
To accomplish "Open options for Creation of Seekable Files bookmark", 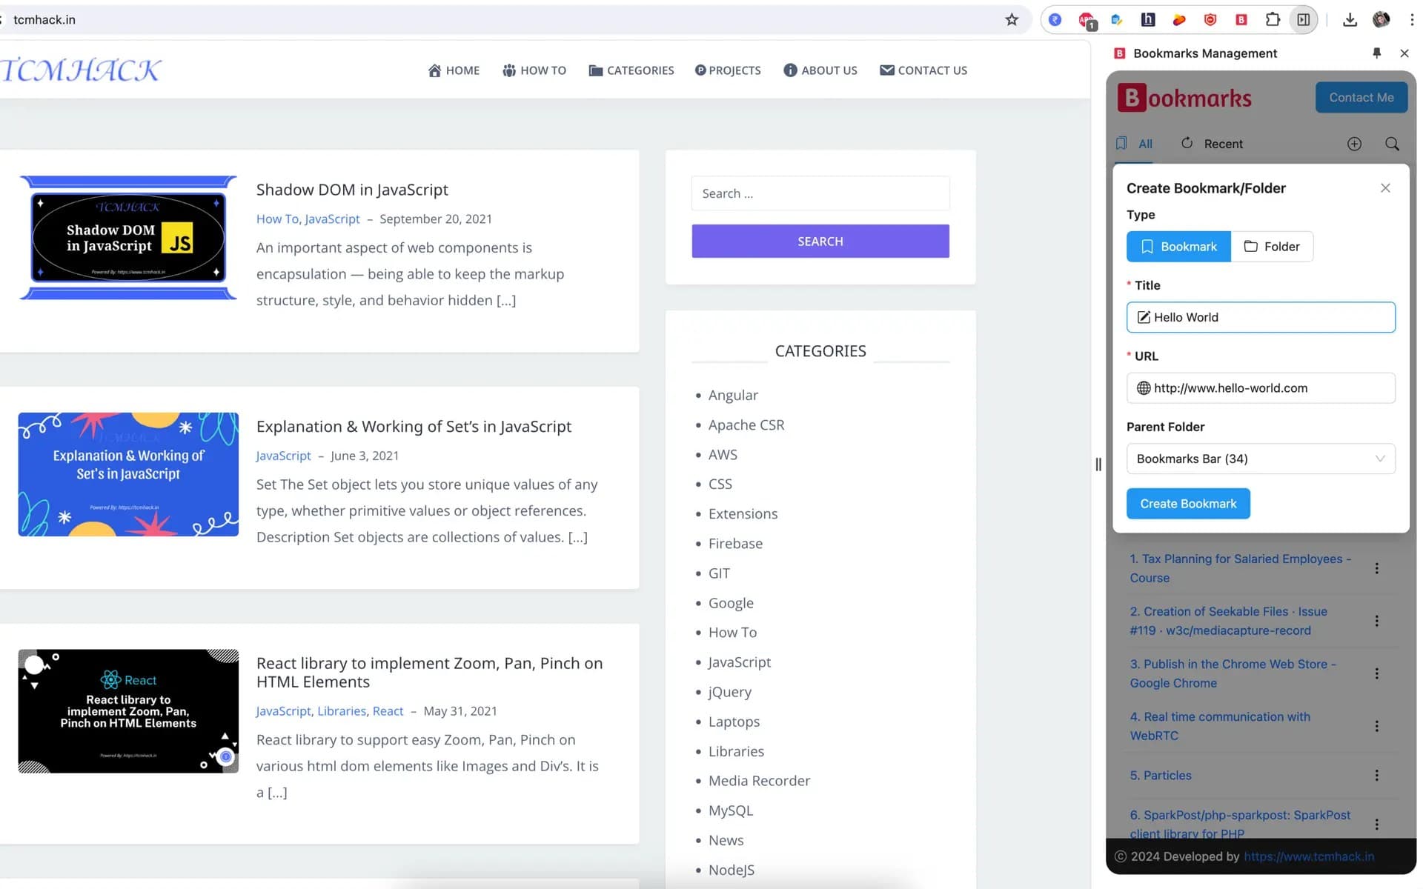I will point(1376,621).
